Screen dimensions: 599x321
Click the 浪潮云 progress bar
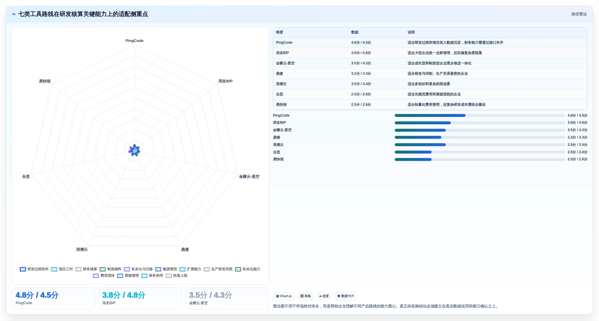pyautogui.click(x=480, y=145)
